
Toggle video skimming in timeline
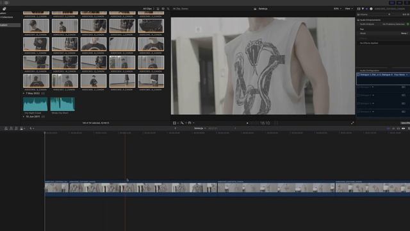click(x=388, y=128)
